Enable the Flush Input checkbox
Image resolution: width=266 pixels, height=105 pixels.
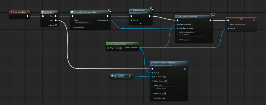[189, 40]
